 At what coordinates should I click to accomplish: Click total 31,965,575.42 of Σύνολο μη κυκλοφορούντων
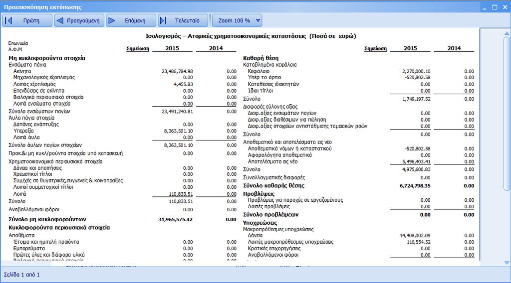pyautogui.click(x=175, y=220)
